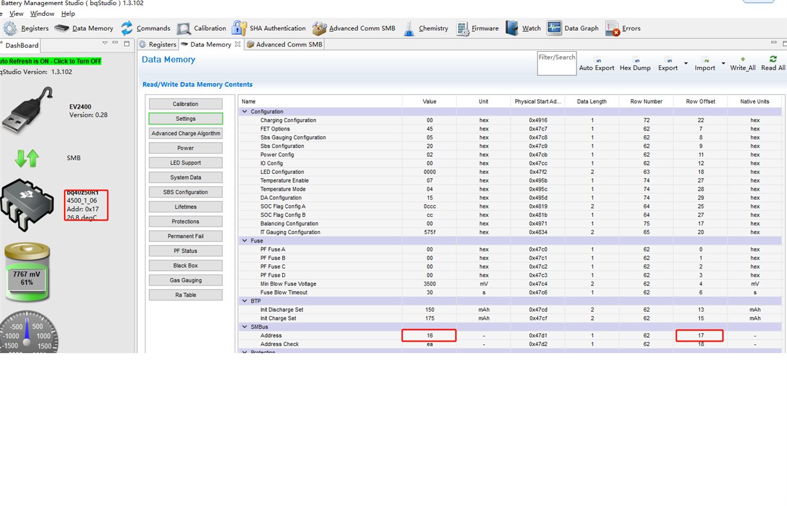Launch the Calibration magnifier icon

point(184,28)
